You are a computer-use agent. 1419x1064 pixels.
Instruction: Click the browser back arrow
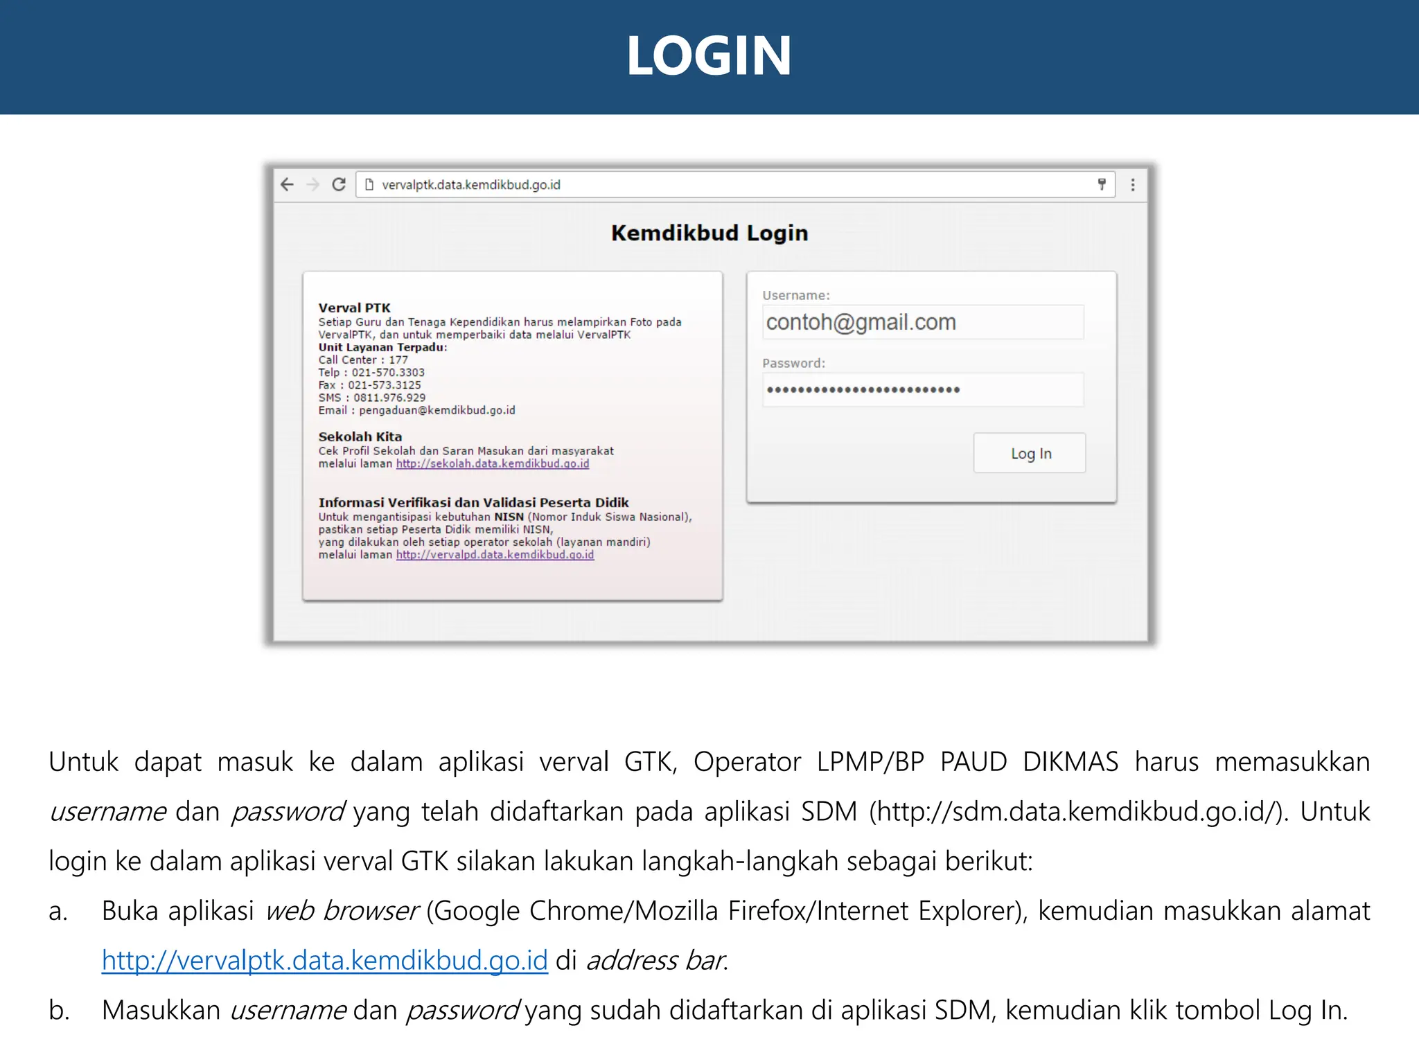tap(287, 184)
